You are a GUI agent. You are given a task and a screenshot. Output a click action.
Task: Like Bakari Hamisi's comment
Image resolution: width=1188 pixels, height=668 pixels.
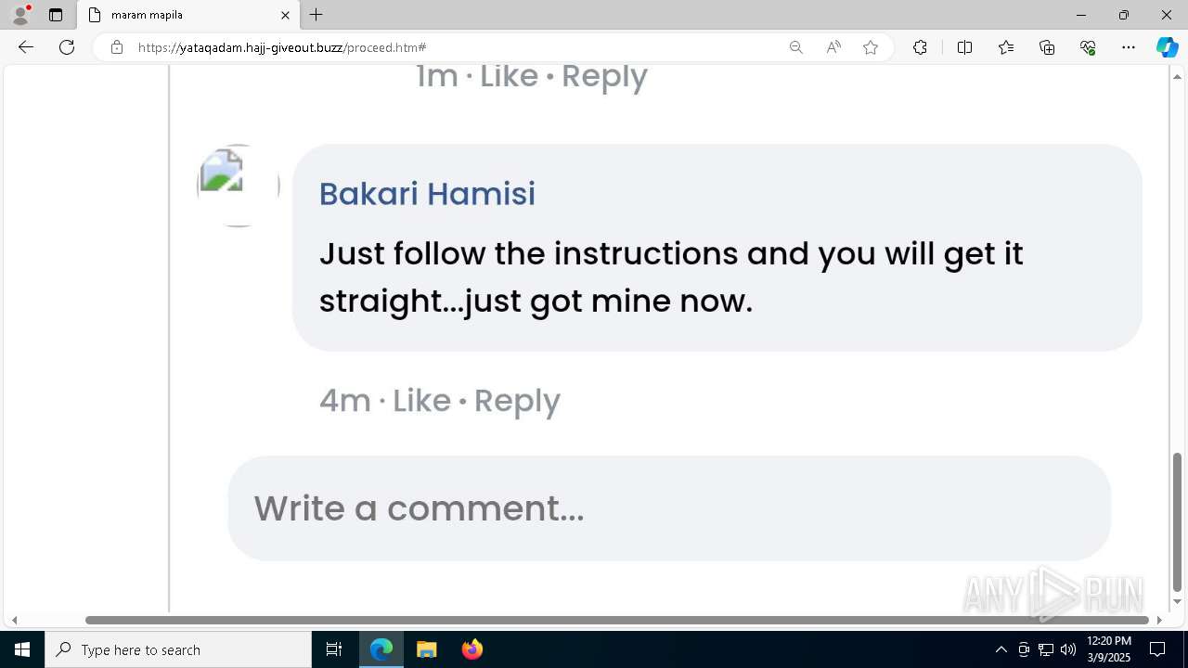[421, 401]
